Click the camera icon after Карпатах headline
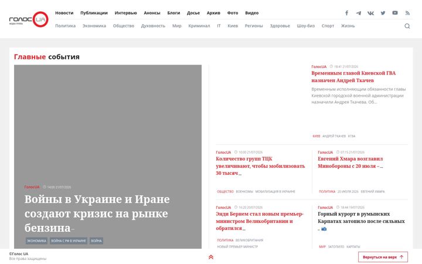 (x=324, y=229)
